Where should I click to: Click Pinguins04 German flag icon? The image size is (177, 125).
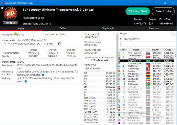(x=148, y=74)
